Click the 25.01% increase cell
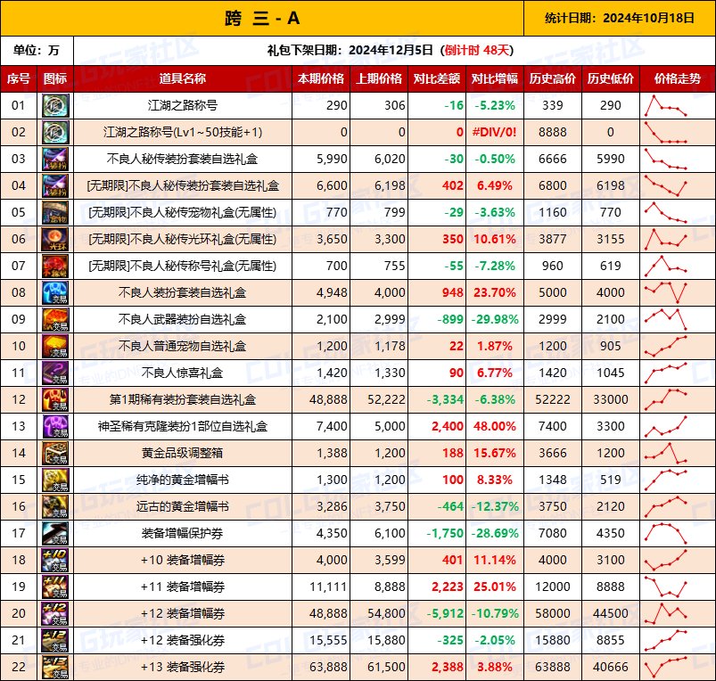 click(x=495, y=587)
